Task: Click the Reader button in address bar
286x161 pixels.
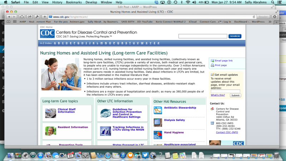Action: [263, 17]
